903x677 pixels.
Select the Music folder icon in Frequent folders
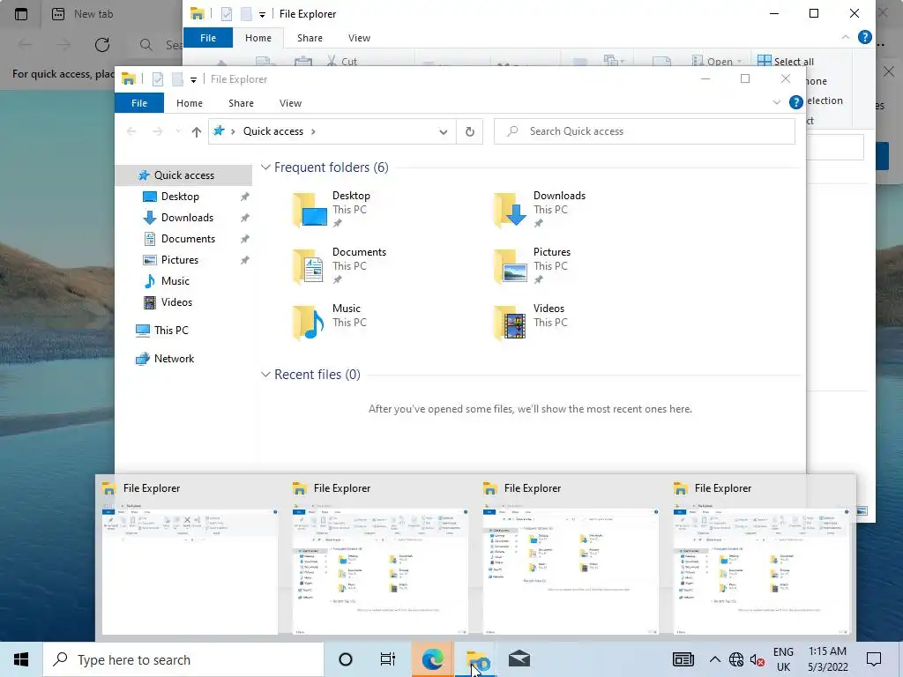point(310,323)
